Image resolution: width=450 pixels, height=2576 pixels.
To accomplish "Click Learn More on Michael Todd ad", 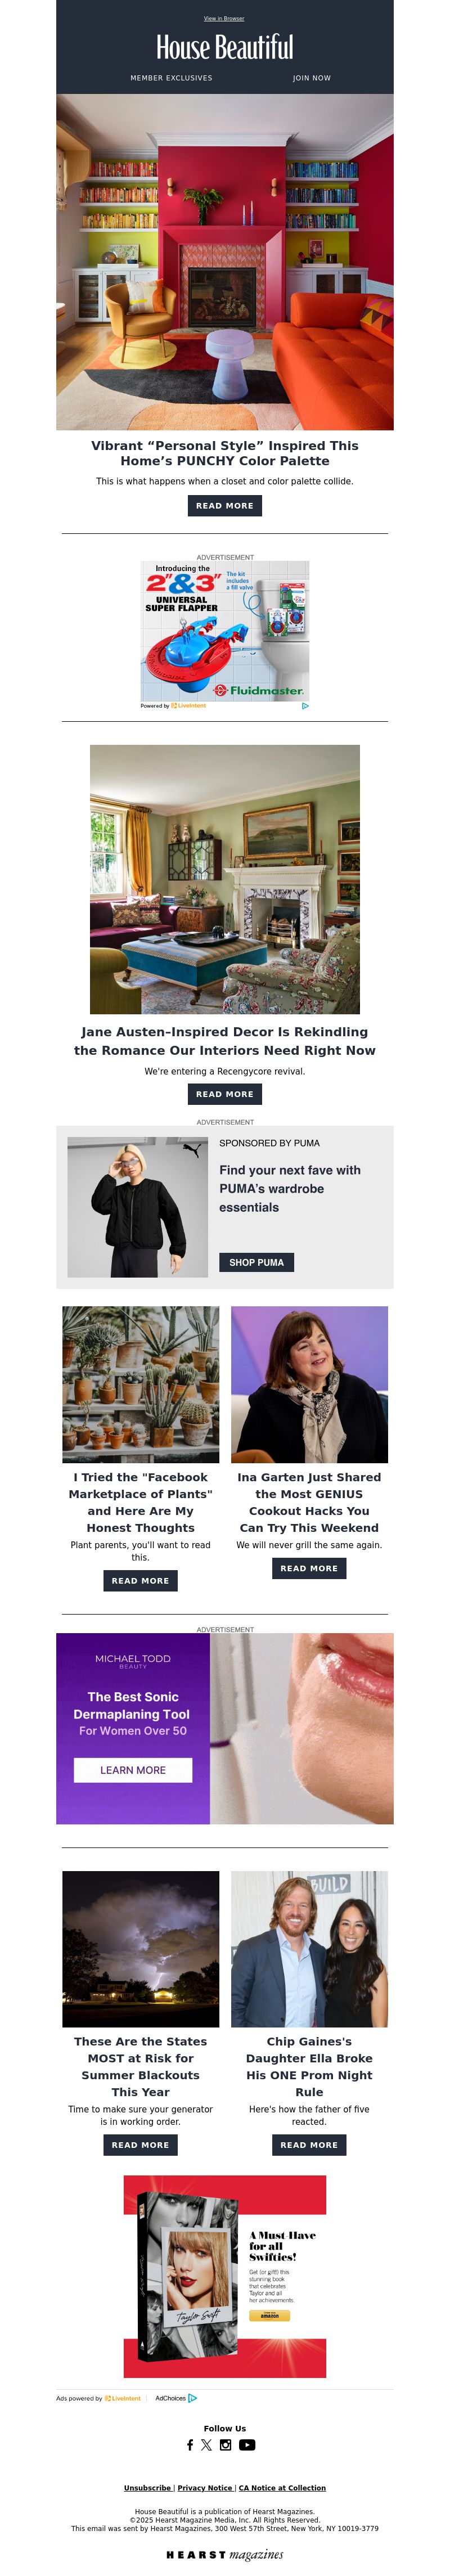I will [x=133, y=1770].
